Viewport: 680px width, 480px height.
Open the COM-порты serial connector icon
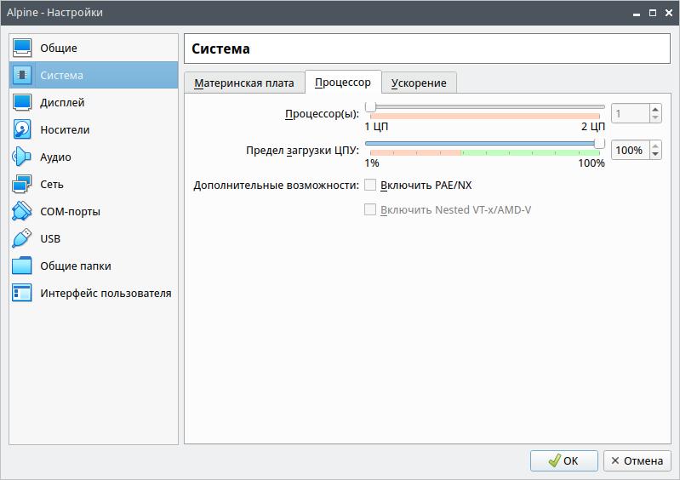coord(21,212)
